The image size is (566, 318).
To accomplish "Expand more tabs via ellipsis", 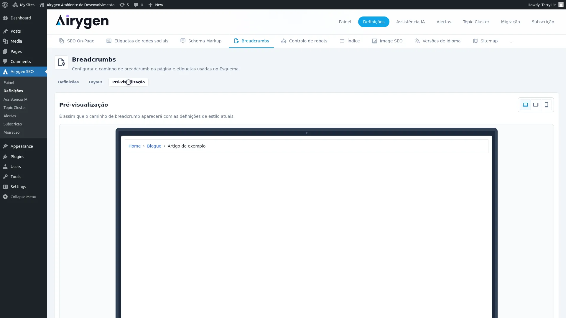I will 511,41.
